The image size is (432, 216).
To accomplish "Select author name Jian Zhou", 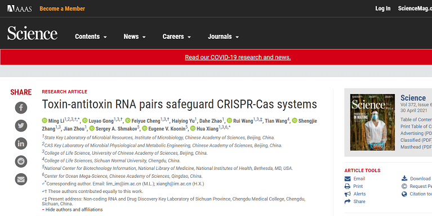I will (x=74, y=128).
